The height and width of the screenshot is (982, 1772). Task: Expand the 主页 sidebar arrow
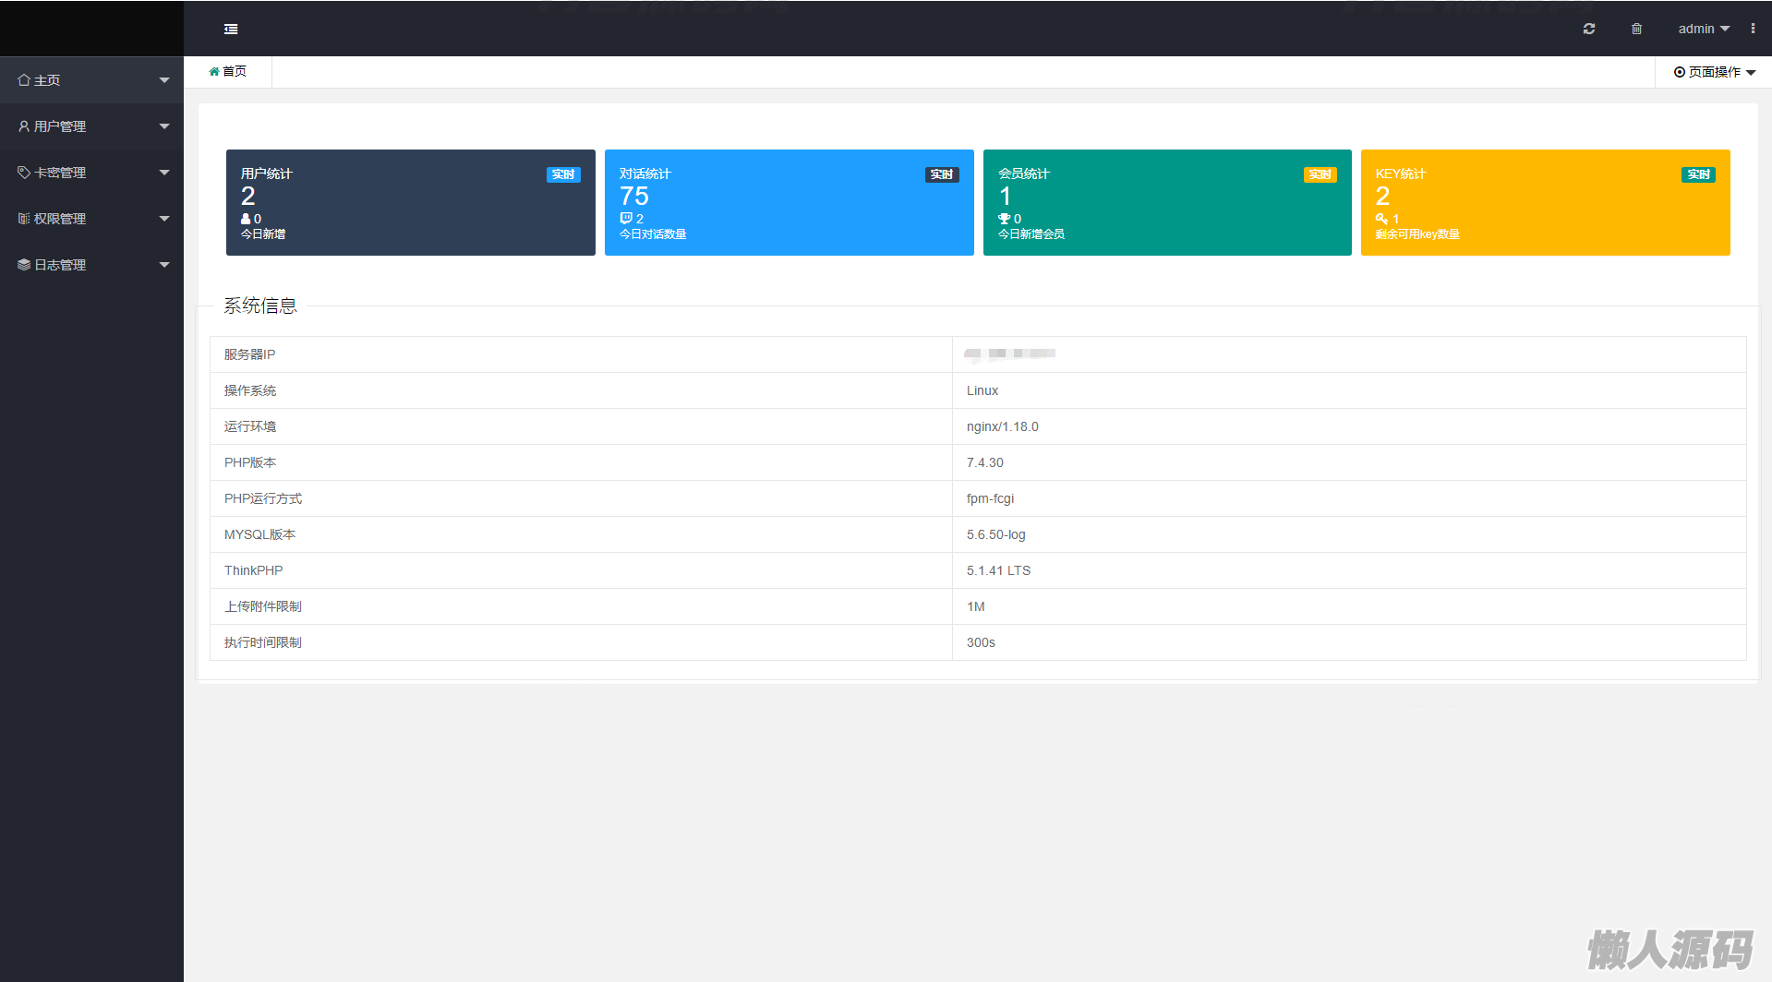pyautogui.click(x=164, y=80)
